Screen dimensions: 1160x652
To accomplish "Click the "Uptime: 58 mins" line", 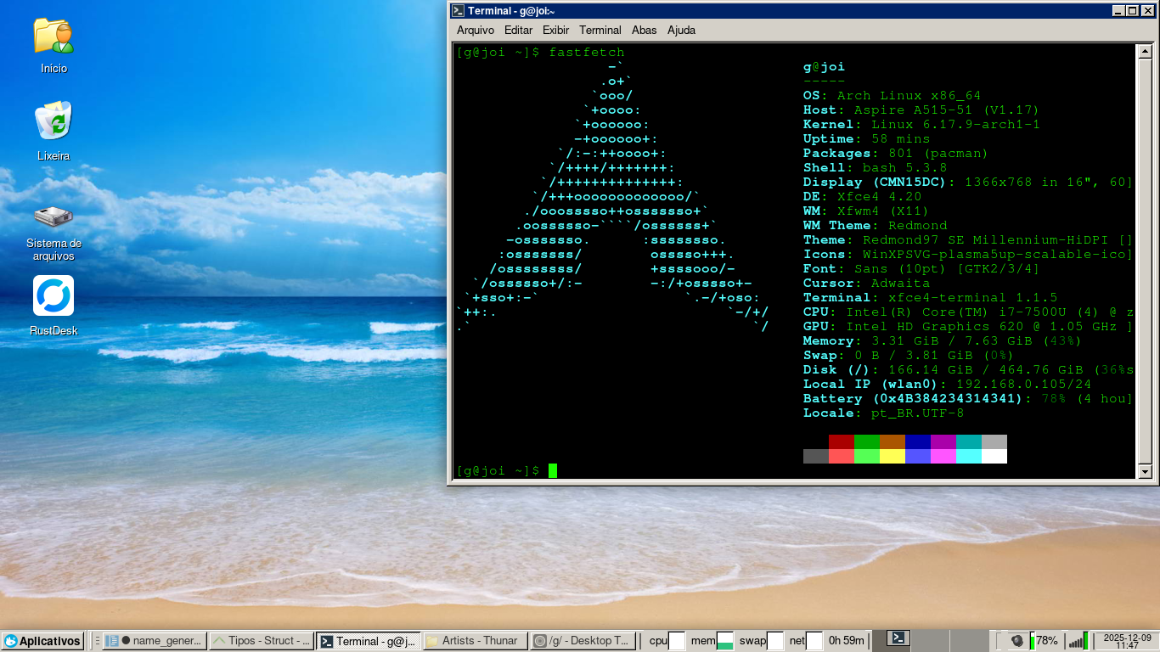I will coord(867,139).
